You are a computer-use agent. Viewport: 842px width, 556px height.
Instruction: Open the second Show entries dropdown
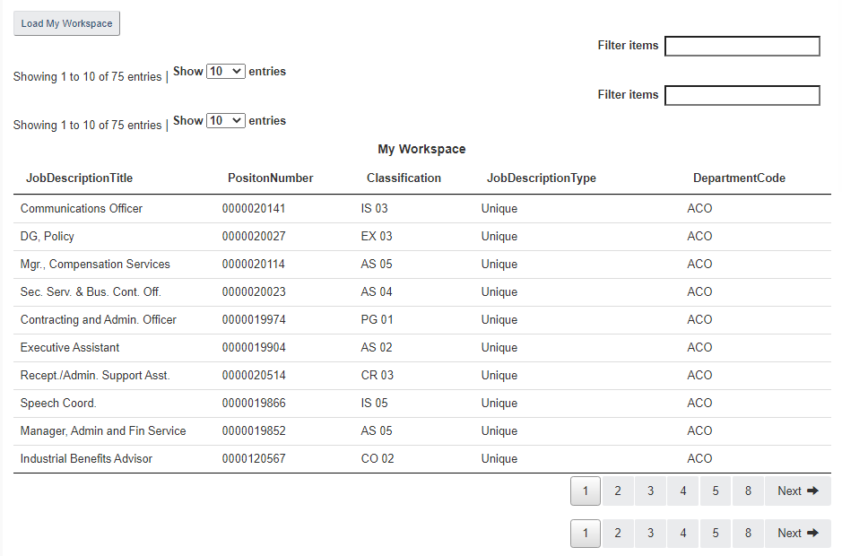click(x=226, y=121)
